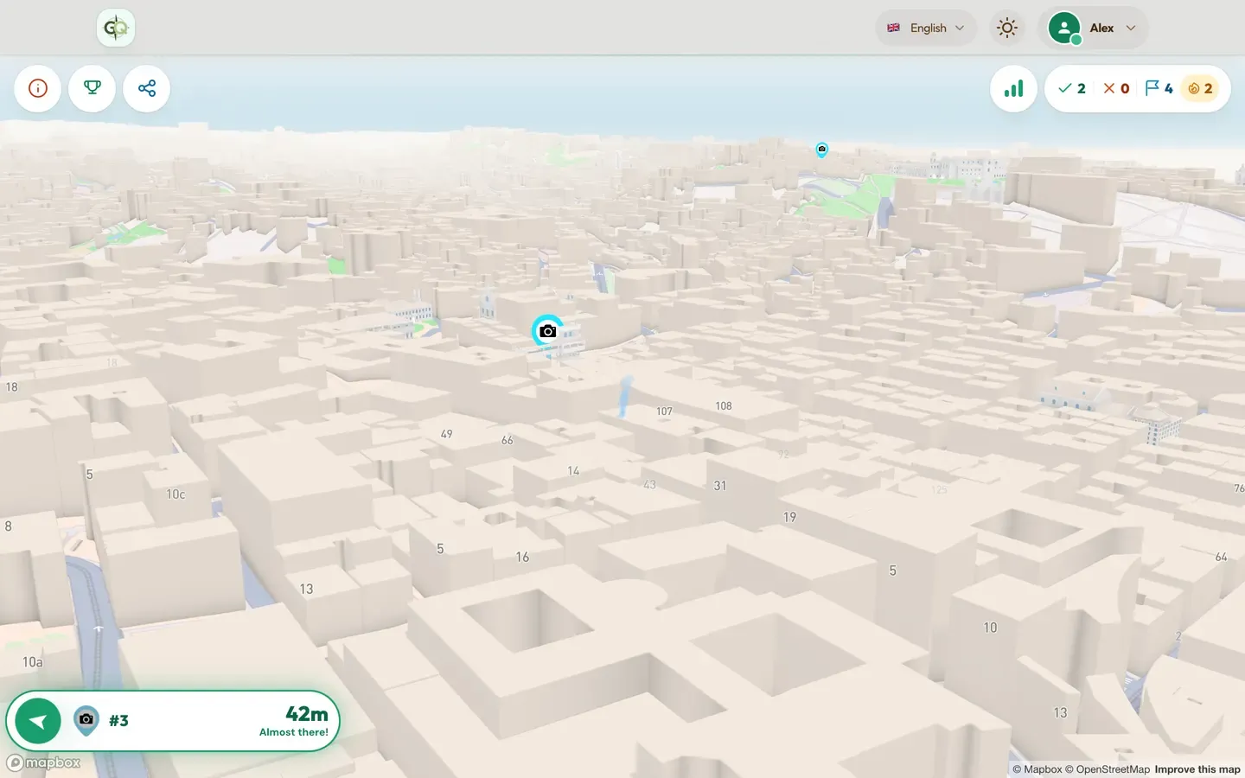Click Alex's profile avatar
Screen dimensions: 1245x778
(x=1064, y=28)
